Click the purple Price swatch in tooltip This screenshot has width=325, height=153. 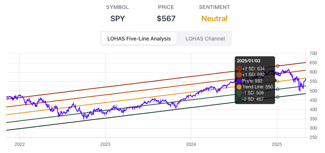click(x=239, y=81)
